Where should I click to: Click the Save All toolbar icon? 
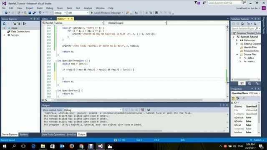tap(34, 13)
